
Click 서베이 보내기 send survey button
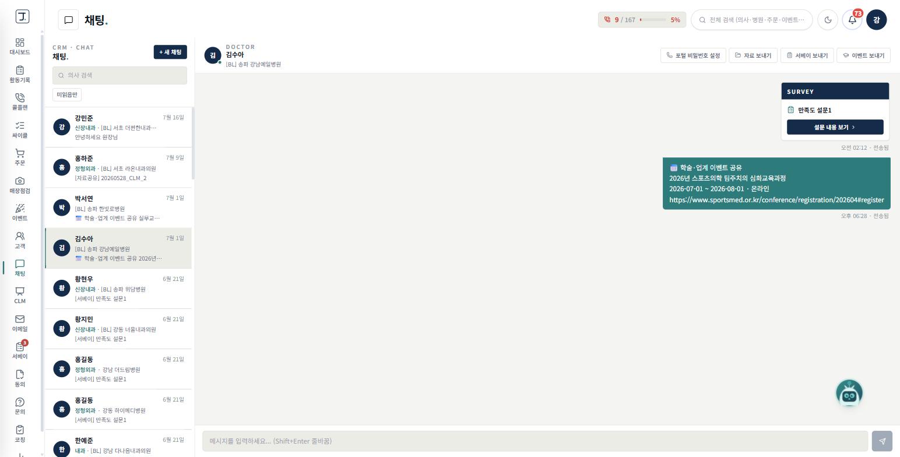pyautogui.click(x=807, y=55)
